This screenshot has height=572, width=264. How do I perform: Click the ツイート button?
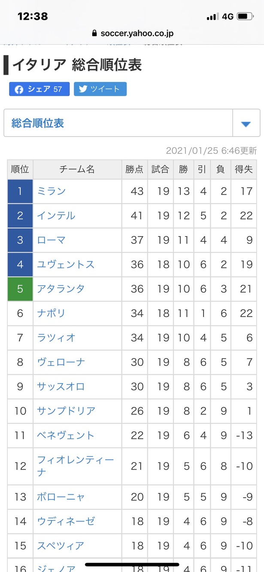100,89
